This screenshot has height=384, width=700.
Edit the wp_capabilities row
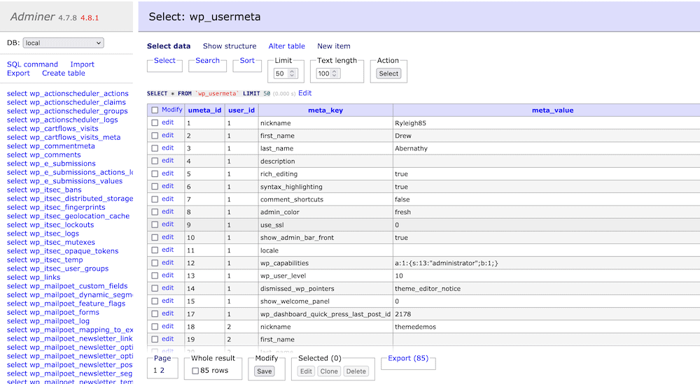coord(167,263)
